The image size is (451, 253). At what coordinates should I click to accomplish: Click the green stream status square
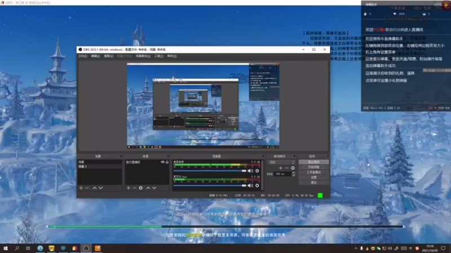(x=320, y=195)
